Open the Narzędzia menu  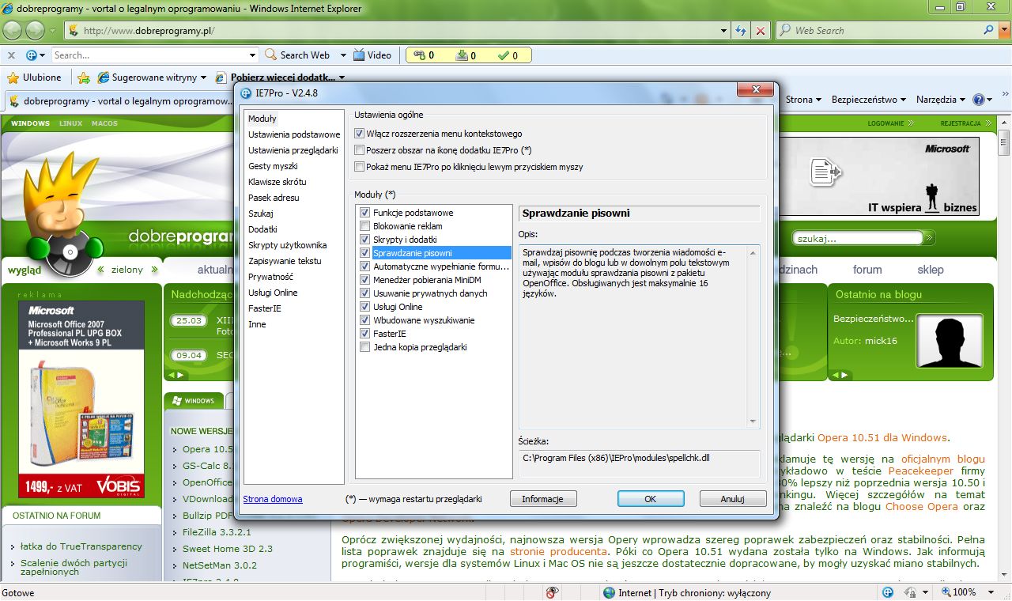(941, 100)
